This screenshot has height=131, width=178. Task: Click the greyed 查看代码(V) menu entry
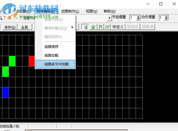pos(55,19)
